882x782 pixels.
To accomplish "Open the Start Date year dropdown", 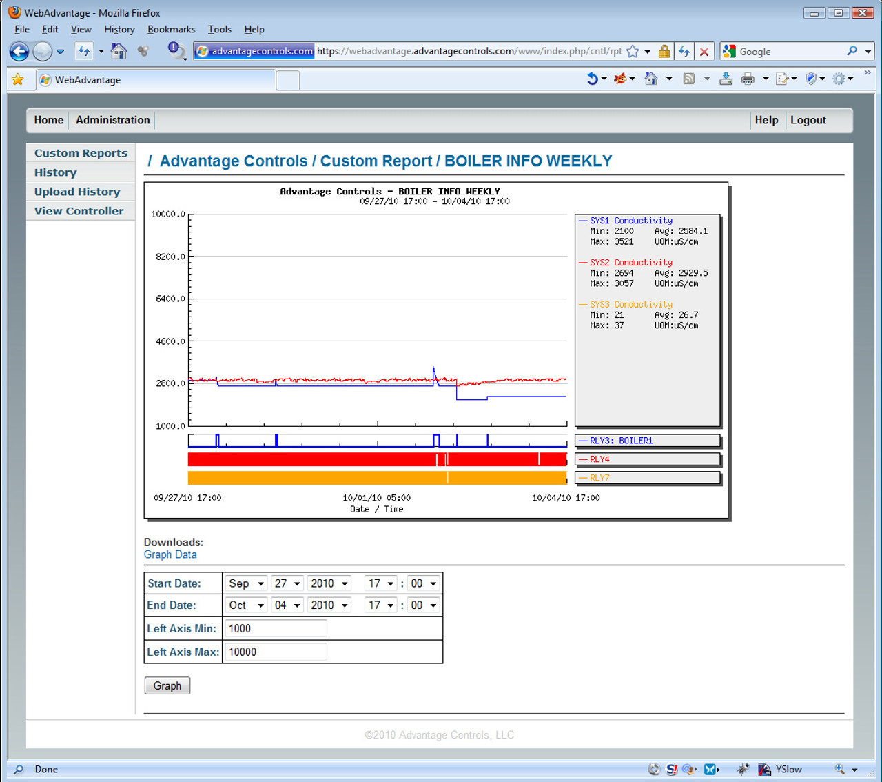I will pos(329,583).
